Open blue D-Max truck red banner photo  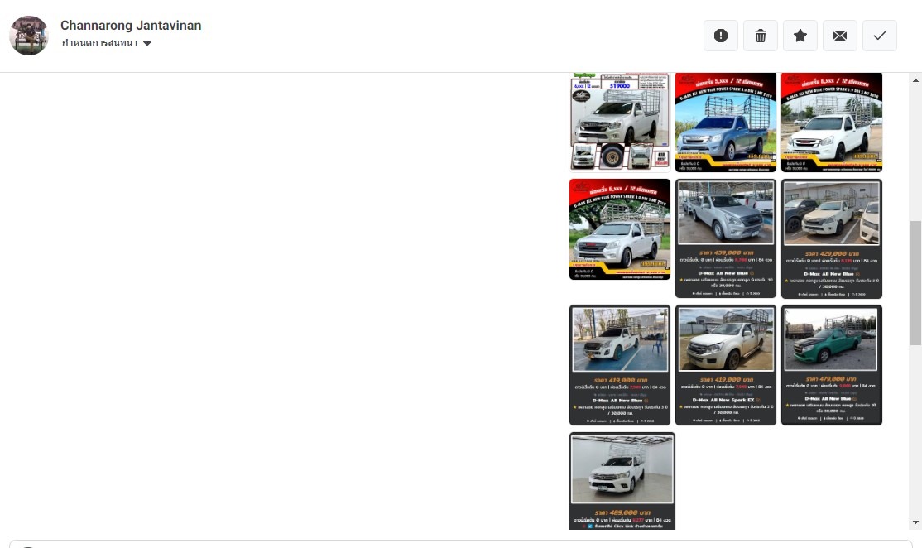click(726, 123)
